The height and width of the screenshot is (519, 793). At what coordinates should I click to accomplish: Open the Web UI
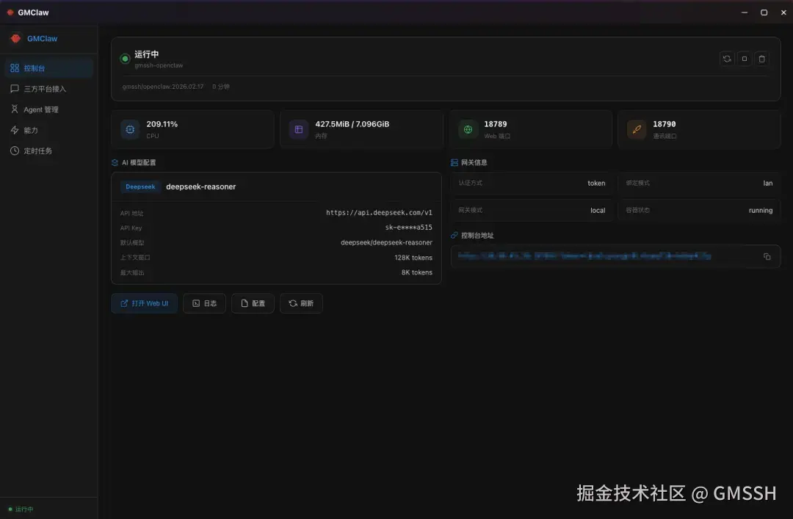[144, 302]
